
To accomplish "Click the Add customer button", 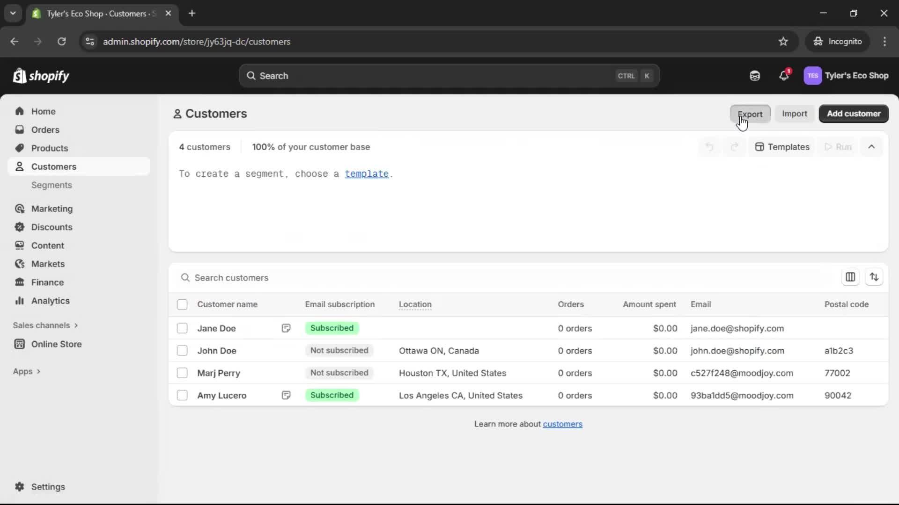I will (853, 114).
